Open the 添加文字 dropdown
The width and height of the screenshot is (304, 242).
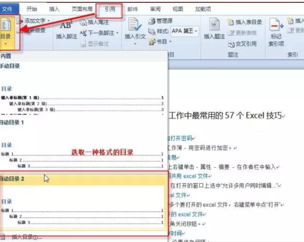coord(34,21)
